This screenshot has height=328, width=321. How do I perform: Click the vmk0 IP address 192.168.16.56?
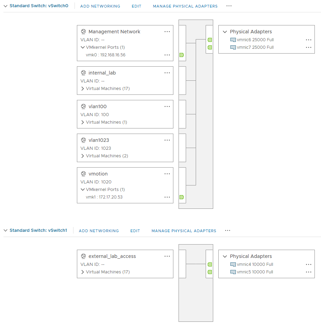(106, 55)
